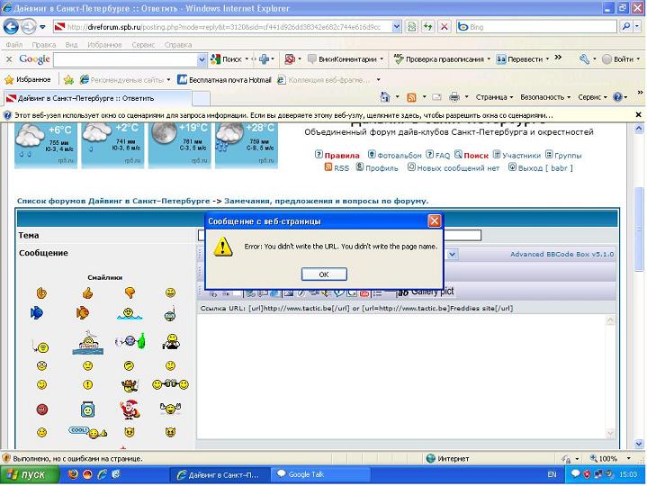647x486 pixels.
Task: Close the web page message dialog
Action: coord(434,220)
